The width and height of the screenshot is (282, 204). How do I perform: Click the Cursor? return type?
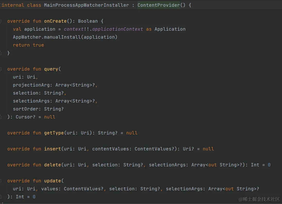coord(25,117)
